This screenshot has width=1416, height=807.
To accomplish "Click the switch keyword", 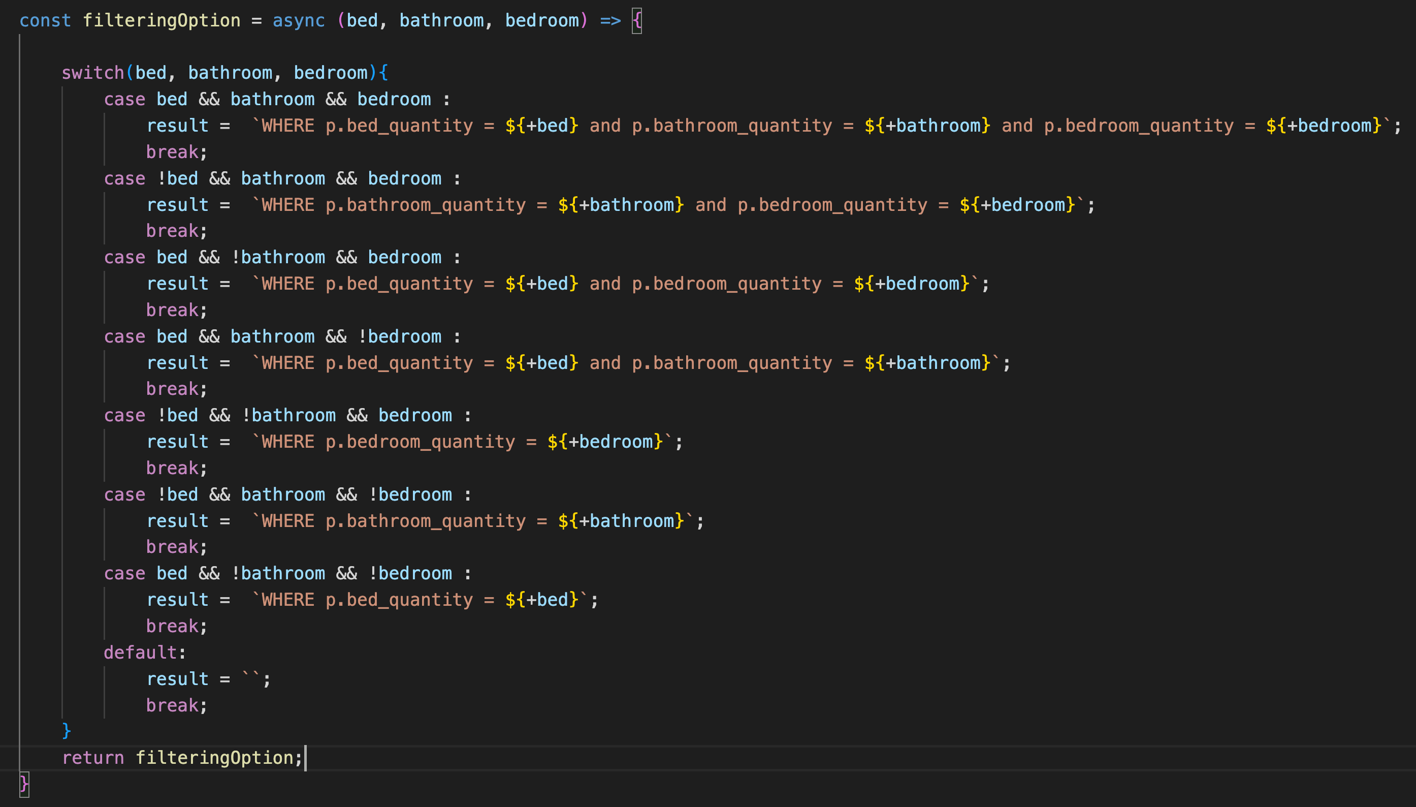I will [92, 73].
